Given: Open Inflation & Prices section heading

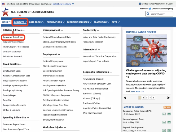Looking at the screenshot, I should (x=14, y=30).
